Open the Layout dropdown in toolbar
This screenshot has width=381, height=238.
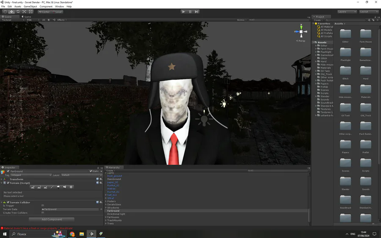369,12
